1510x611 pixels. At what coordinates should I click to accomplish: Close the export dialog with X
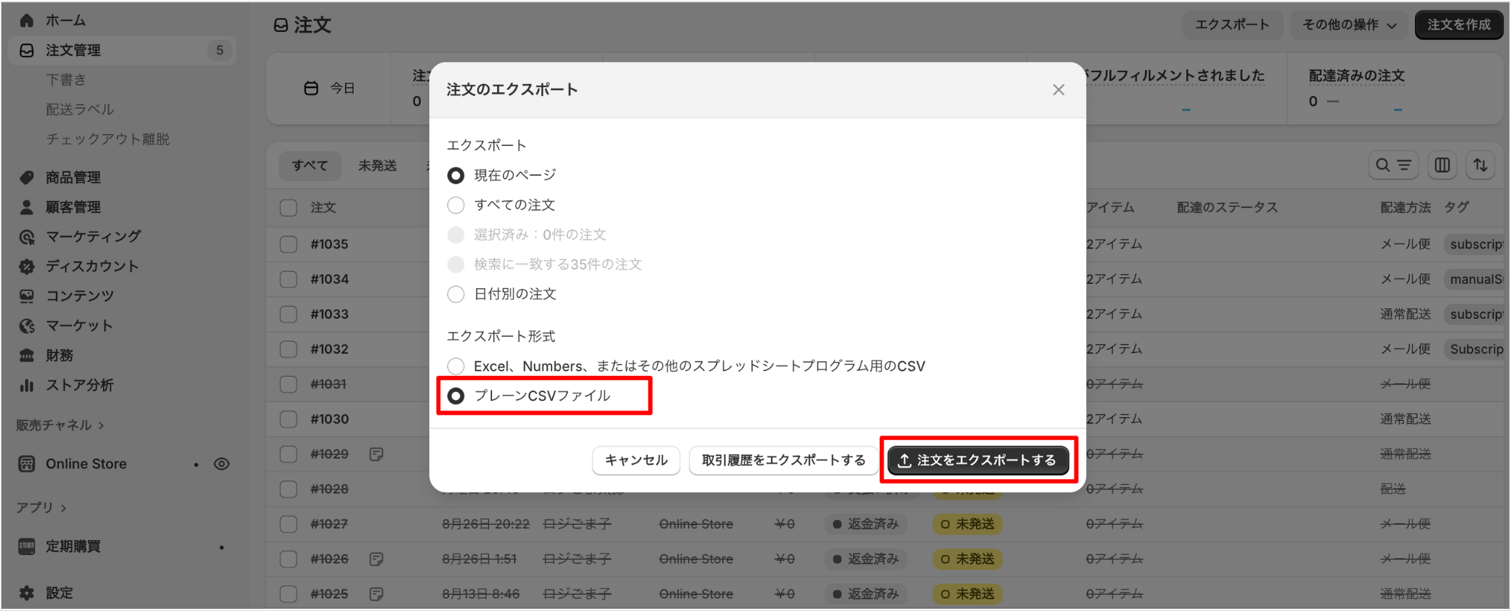(x=1058, y=89)
